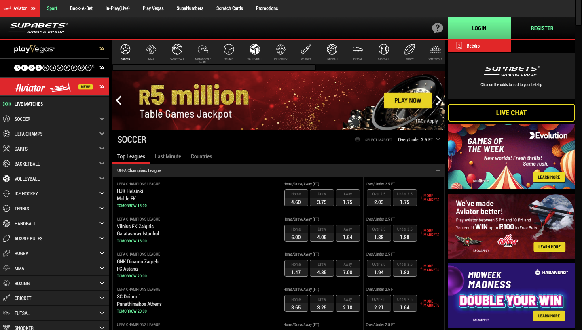Choose Over 2.5 at 2.21 for SC Dnipro 1

tap(379, 304)
